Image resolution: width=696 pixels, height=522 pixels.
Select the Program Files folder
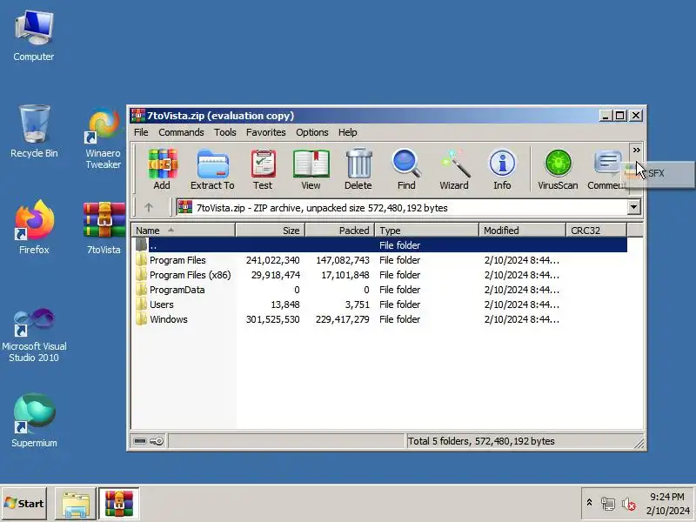pos(379,260)
